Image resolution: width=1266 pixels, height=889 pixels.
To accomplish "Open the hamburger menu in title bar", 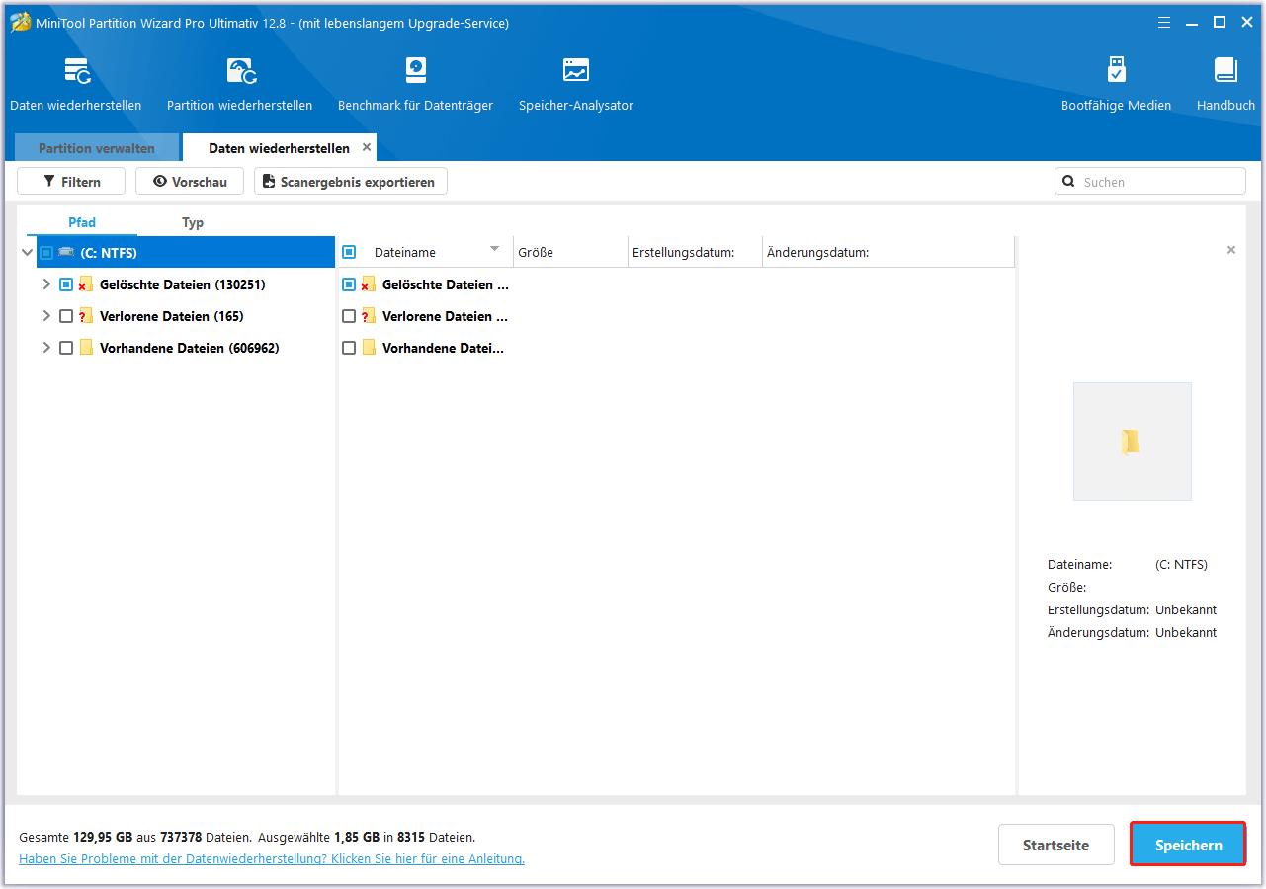I will coord(1165,22).
